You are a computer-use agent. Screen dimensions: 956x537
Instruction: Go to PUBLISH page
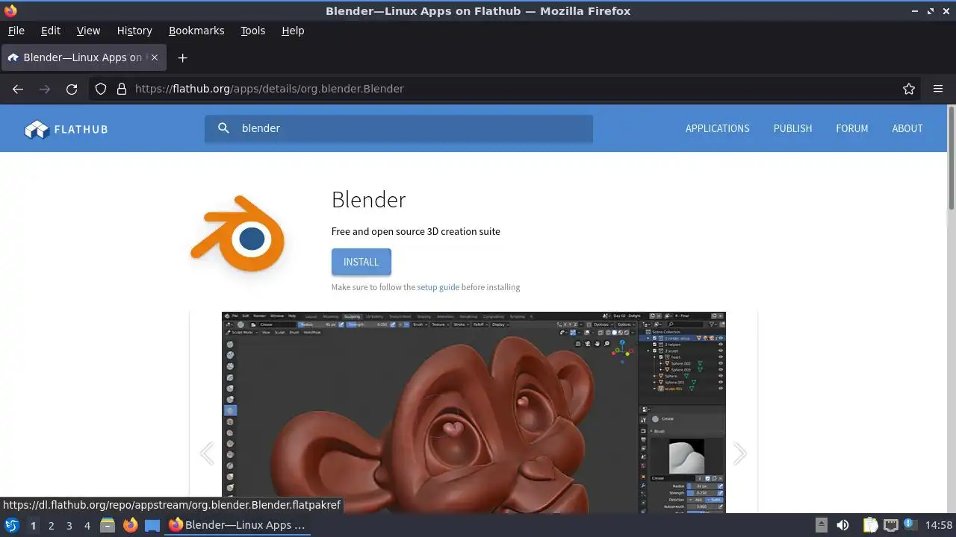tap(792, 128)
